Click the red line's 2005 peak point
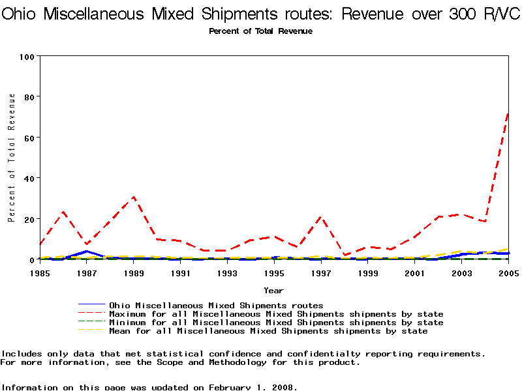The image size is (522, 391). pyautogui.click(x=508, y=113)
